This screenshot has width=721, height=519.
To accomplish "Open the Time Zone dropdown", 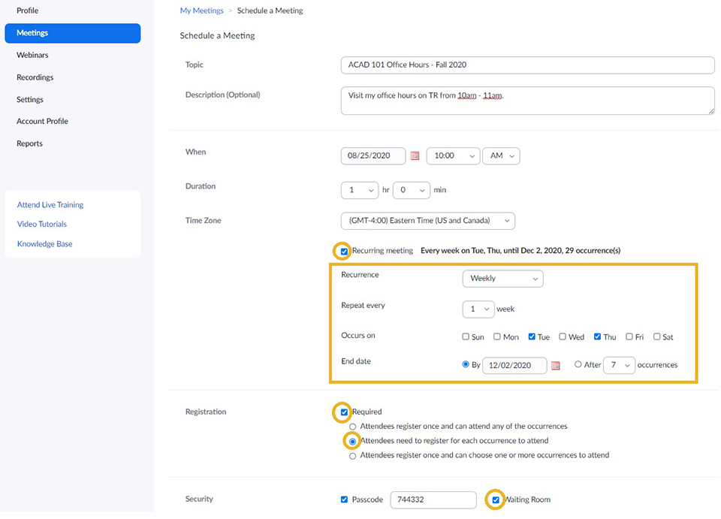I will click(428, 221).
